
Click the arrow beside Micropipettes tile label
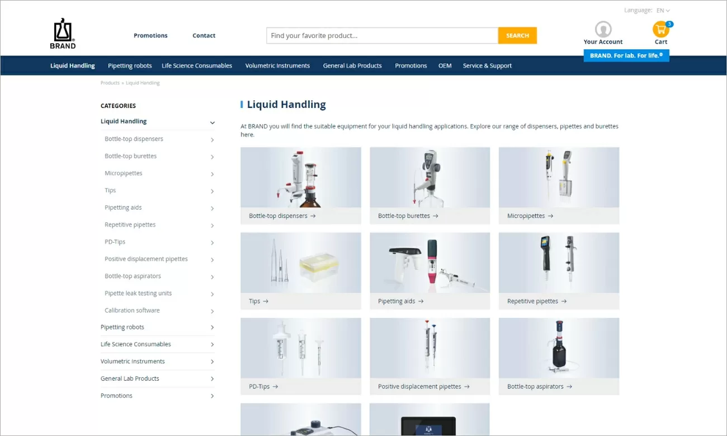tap(550, 216)
